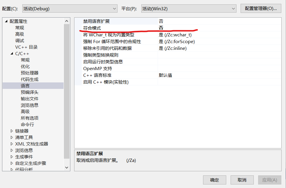Screen dimensions: 286x188
Task: Expand the 链接器 node arrow
Action: point(12,131)
